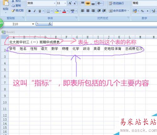
Task: Select column F header
Action: (66, 37)
